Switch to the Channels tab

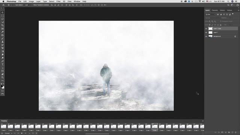215,10
